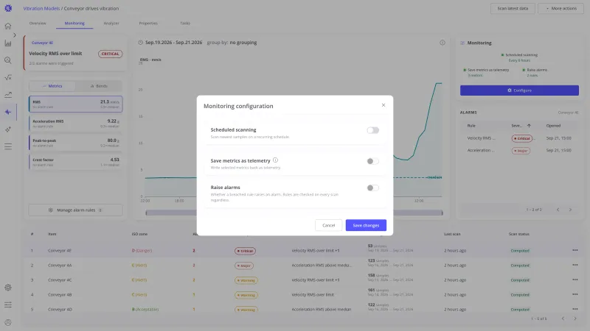Open the search explorer sidebar icon
590x331 pixels.
8,60
